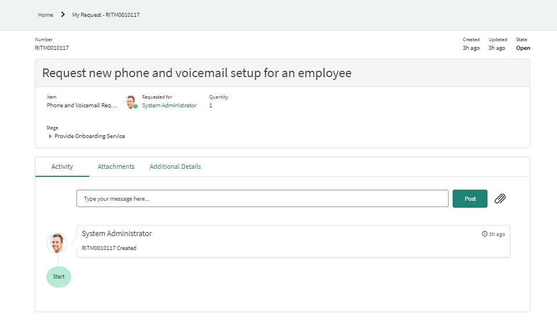Focus the Type your message here field
Image resolution: width=557 pixels, height=326 pixels.
(x=263, y=198)
